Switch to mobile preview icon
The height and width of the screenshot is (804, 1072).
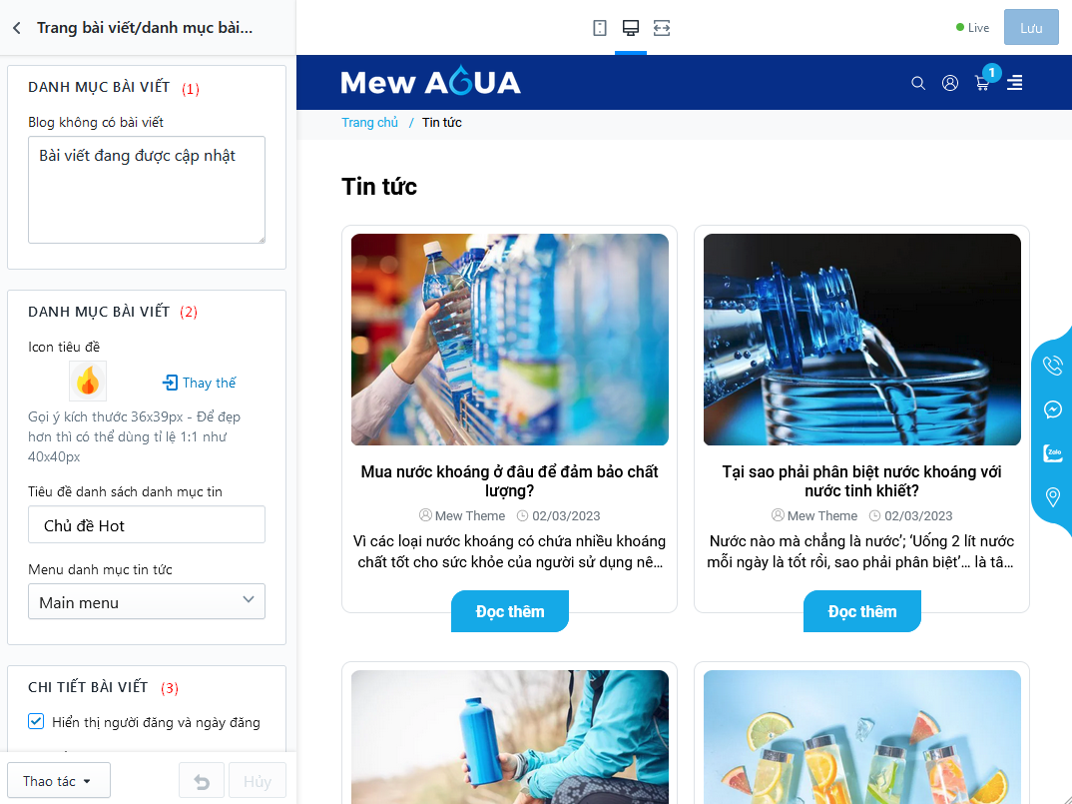(x=600, y=28)
